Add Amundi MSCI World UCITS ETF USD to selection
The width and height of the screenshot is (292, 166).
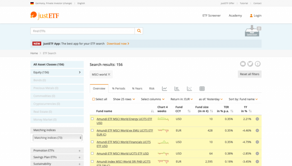click(x=257, y=153)
